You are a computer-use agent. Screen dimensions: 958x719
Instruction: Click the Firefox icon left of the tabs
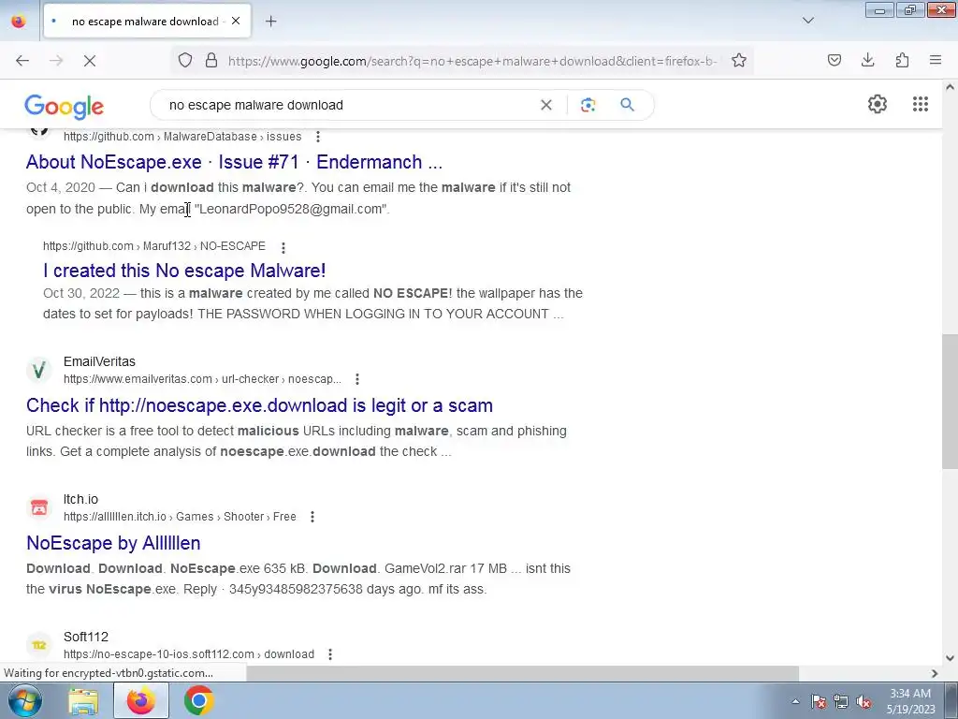[19, 21]
